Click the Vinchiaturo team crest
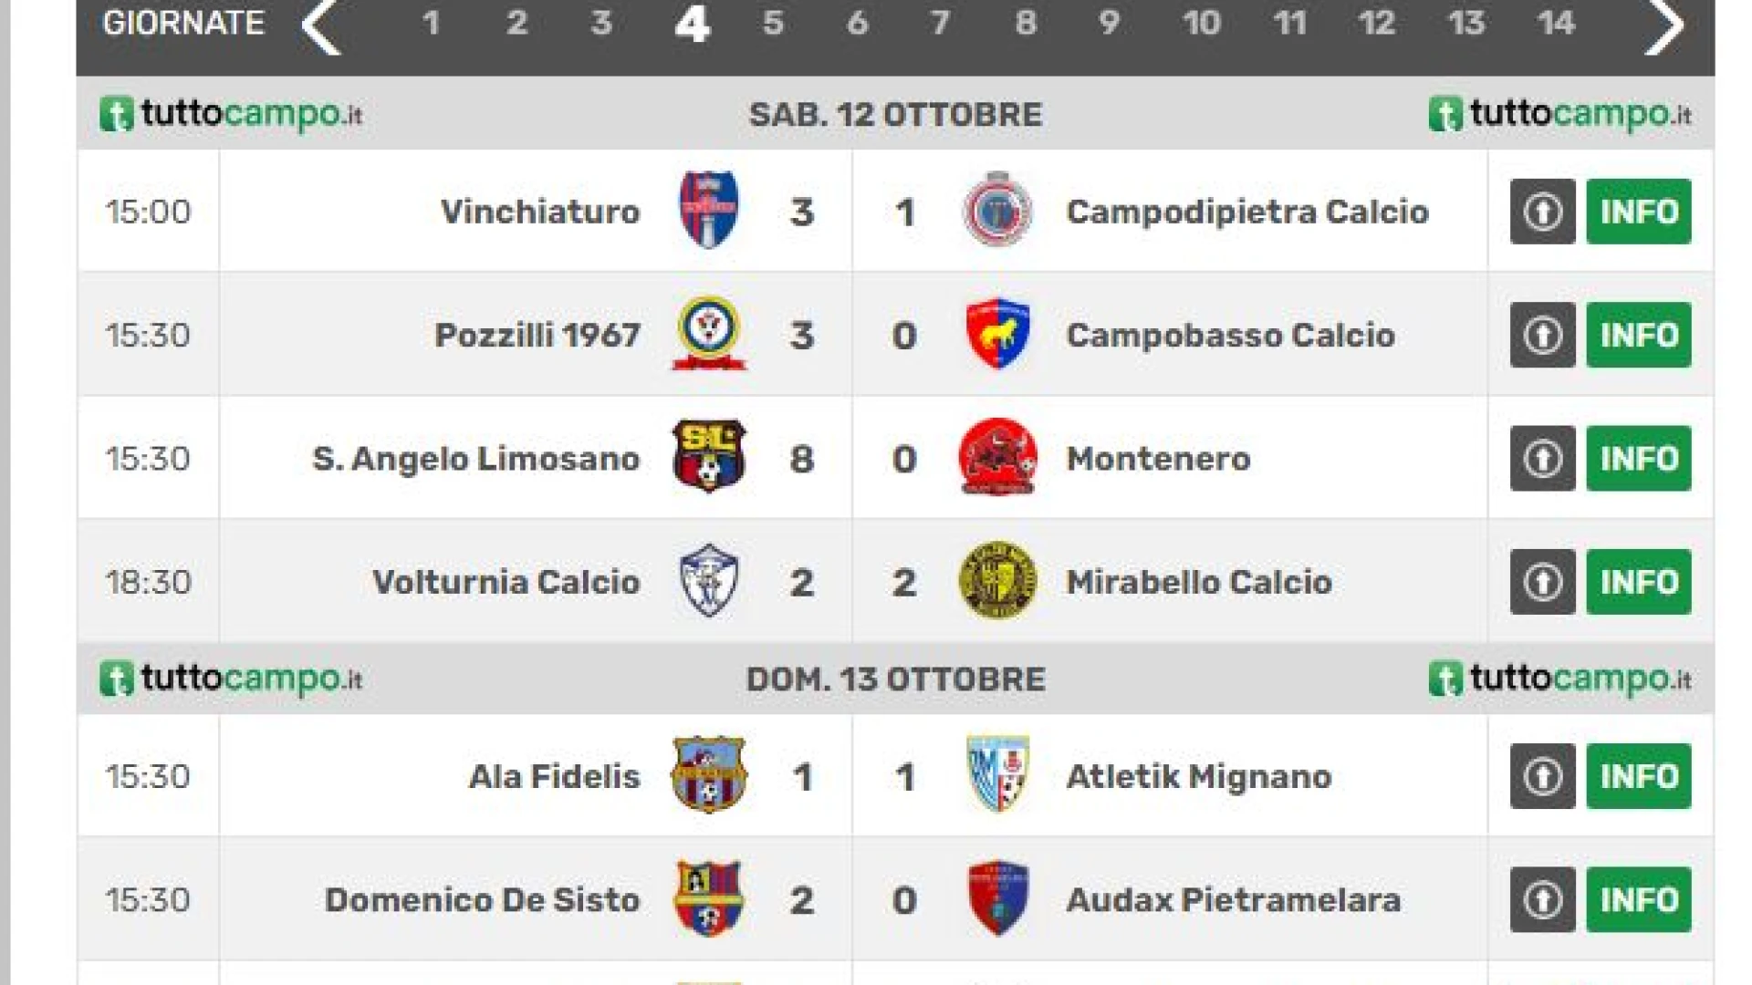Image resolution: width=1752 pixels, height=985 pixels. click(709, 210)
